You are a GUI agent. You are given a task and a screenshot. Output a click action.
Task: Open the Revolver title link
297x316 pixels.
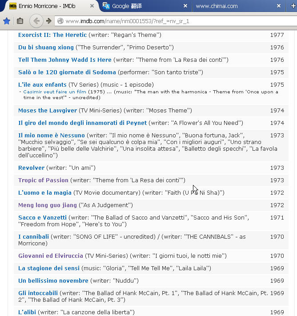tap(31, 168)
